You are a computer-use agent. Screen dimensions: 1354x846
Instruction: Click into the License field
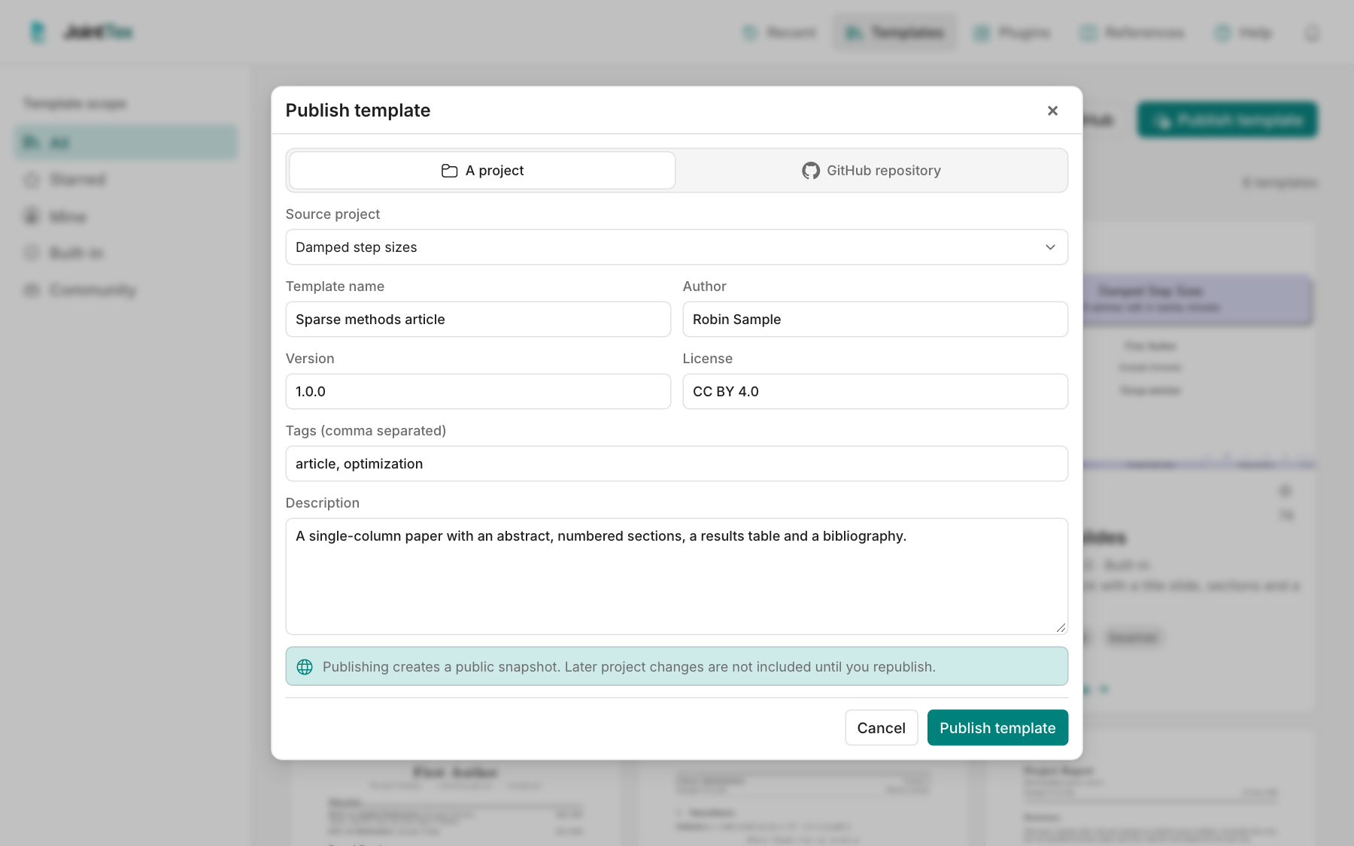(x=875, y=392)
